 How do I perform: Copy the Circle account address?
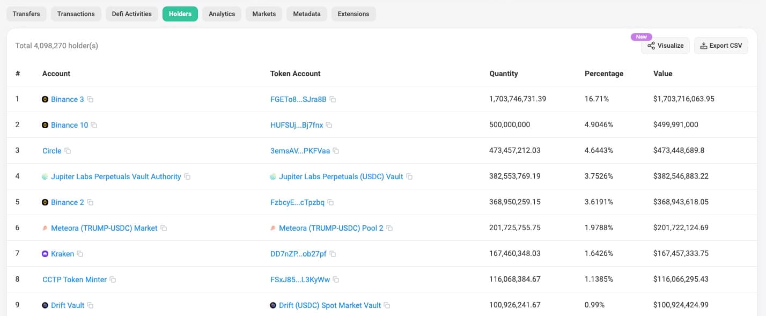pyautogui.click(x=68, y=151)
